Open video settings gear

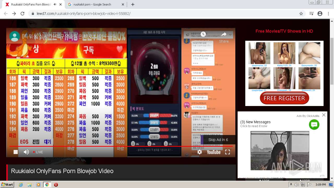pos(200,152)
